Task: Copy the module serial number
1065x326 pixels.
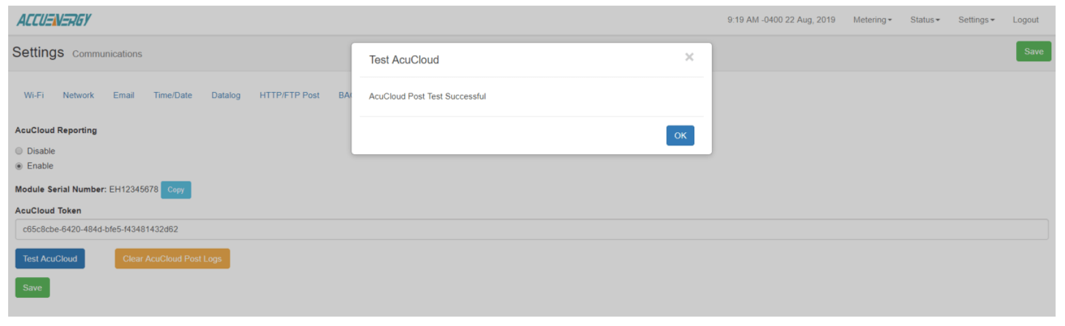Action: click(x=176, y=190)
